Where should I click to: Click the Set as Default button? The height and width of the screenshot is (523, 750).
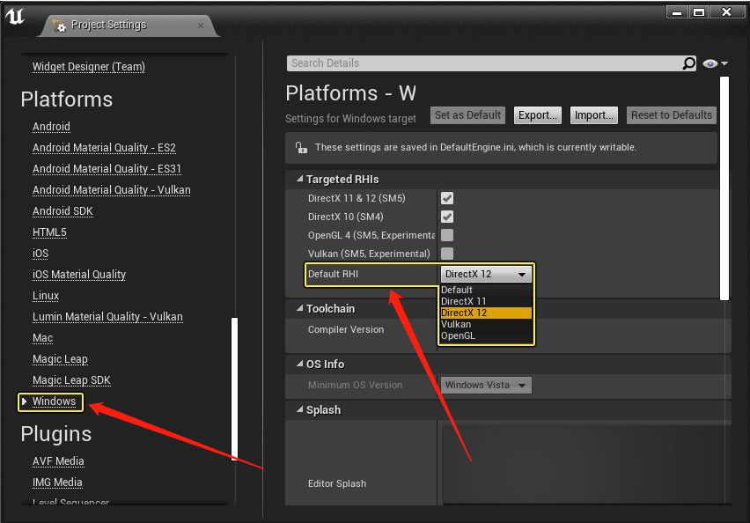[x=467, y=114]
